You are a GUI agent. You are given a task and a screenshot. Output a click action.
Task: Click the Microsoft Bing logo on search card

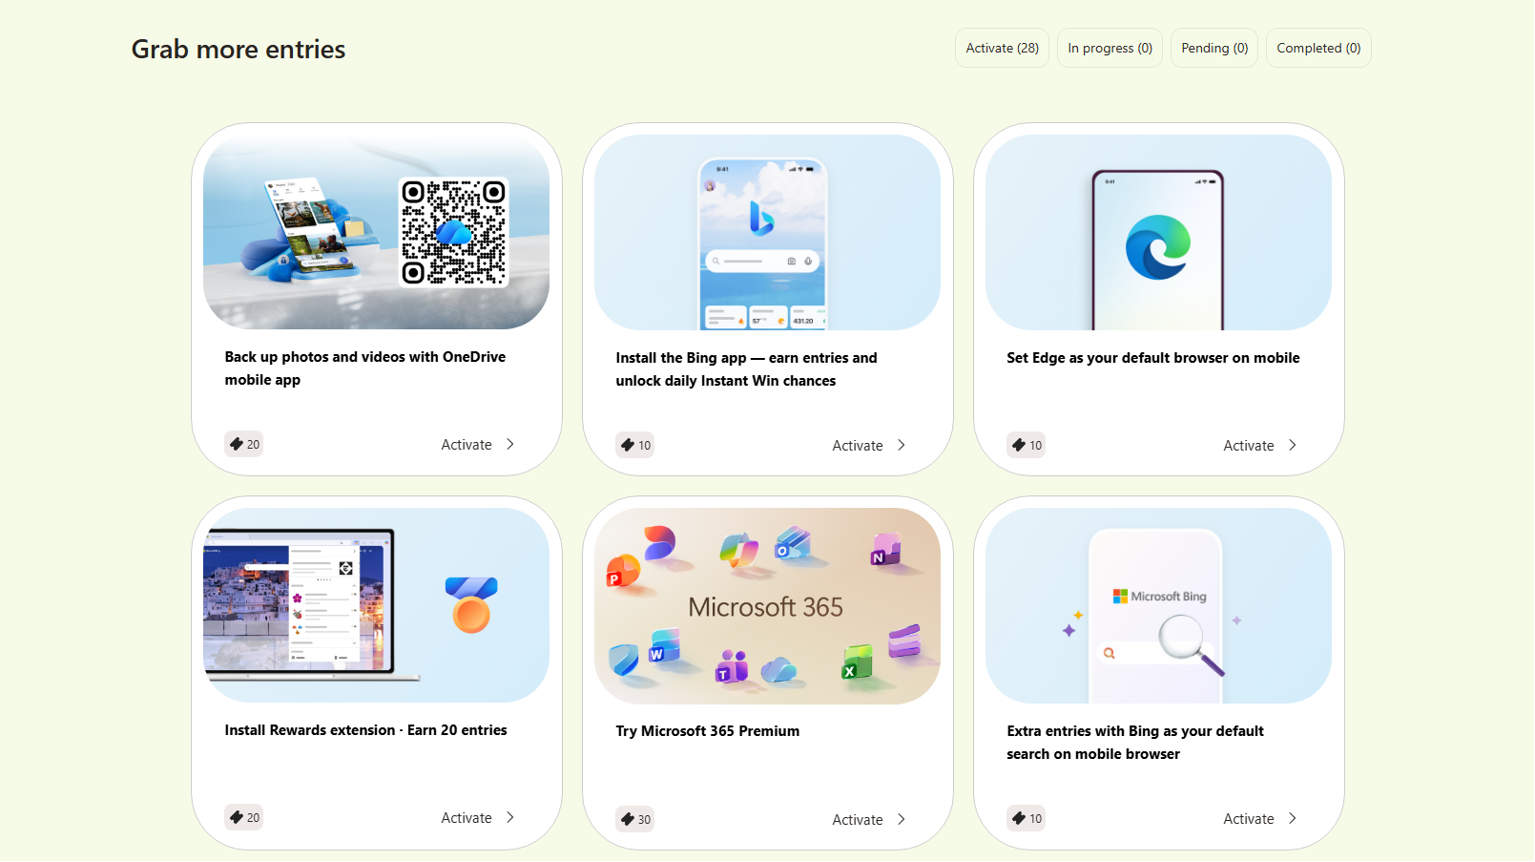point(1159,597)
